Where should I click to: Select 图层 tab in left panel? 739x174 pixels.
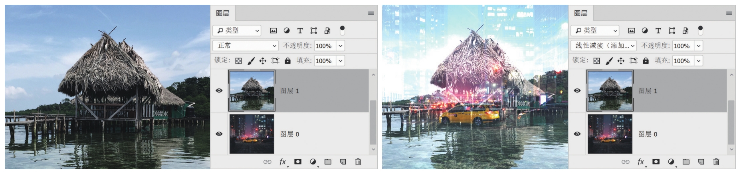(223, 13)
